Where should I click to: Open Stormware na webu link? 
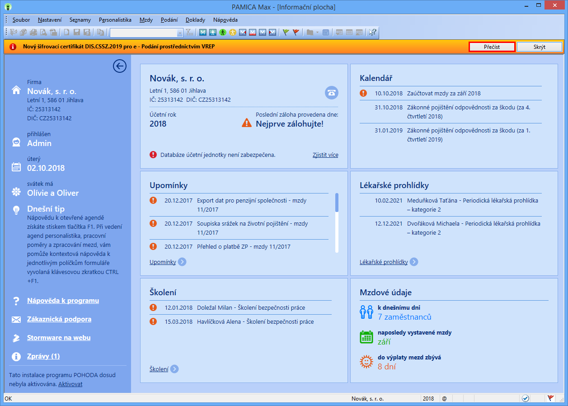[59, 338]
